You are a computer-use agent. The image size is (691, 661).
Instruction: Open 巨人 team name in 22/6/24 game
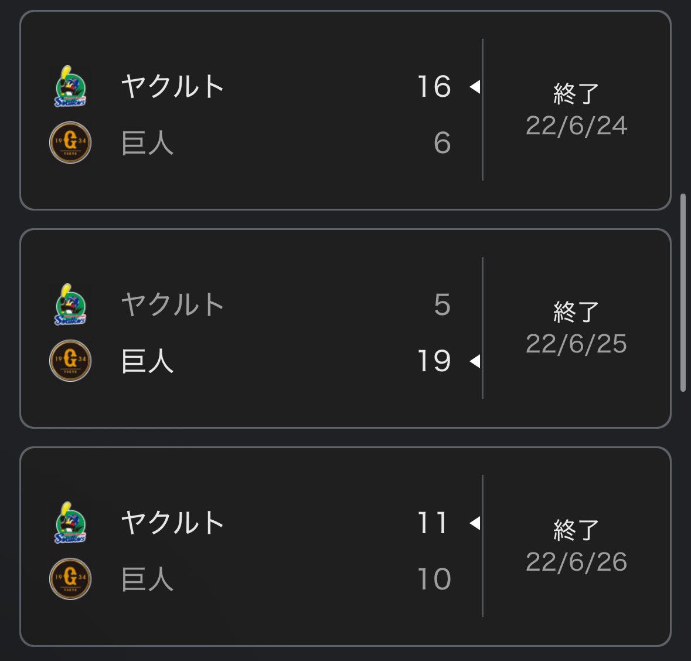coord(147,143)
